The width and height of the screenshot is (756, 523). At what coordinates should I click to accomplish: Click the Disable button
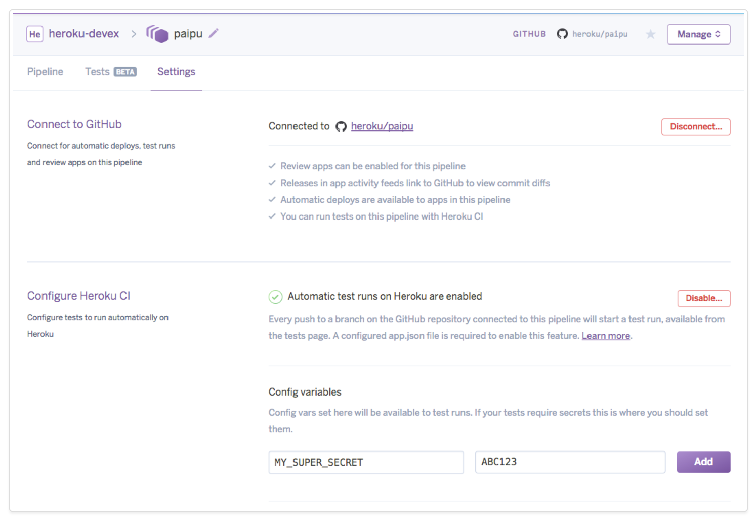703,298
